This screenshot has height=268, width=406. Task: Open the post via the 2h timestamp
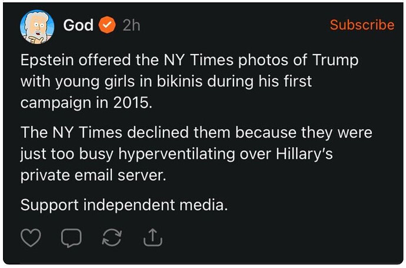coord(131,25)
